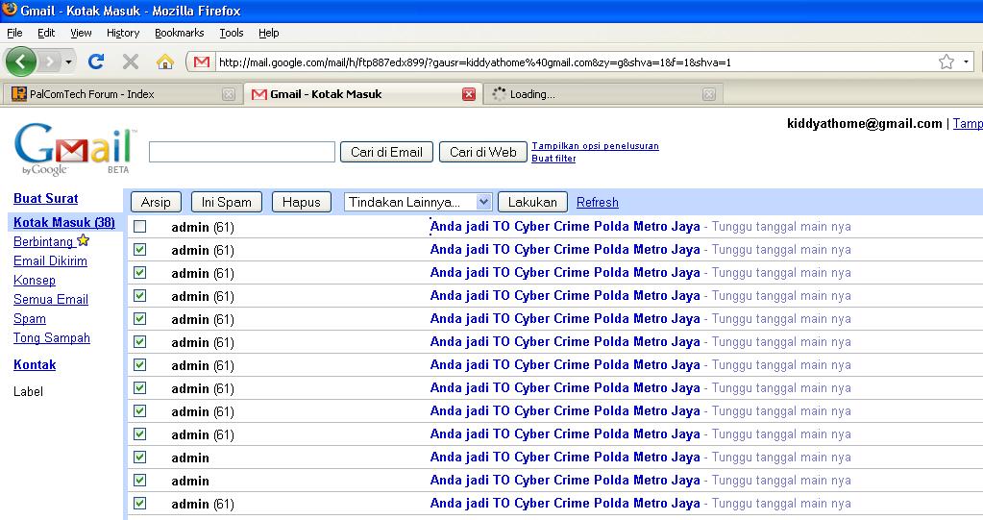Open the back/forward history dropdown arrow

pos(68,62)
